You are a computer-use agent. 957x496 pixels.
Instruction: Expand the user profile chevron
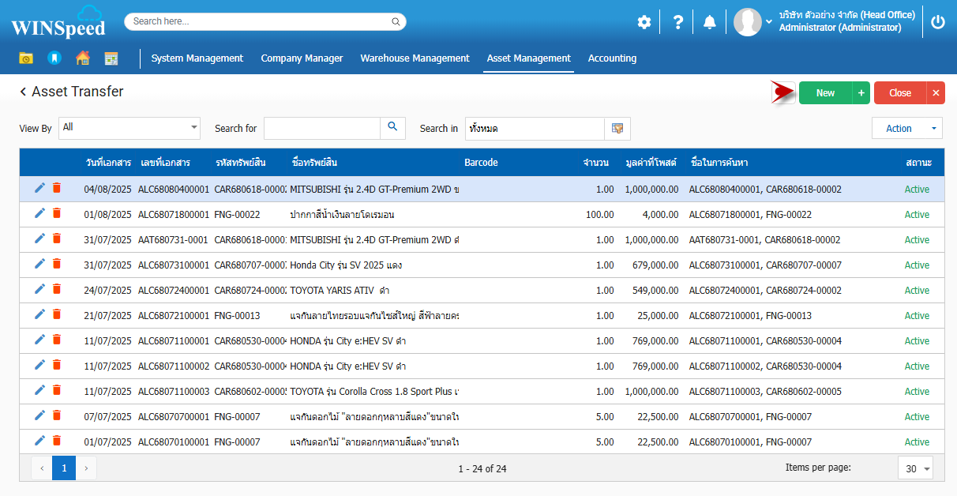[x=769, y=22]
